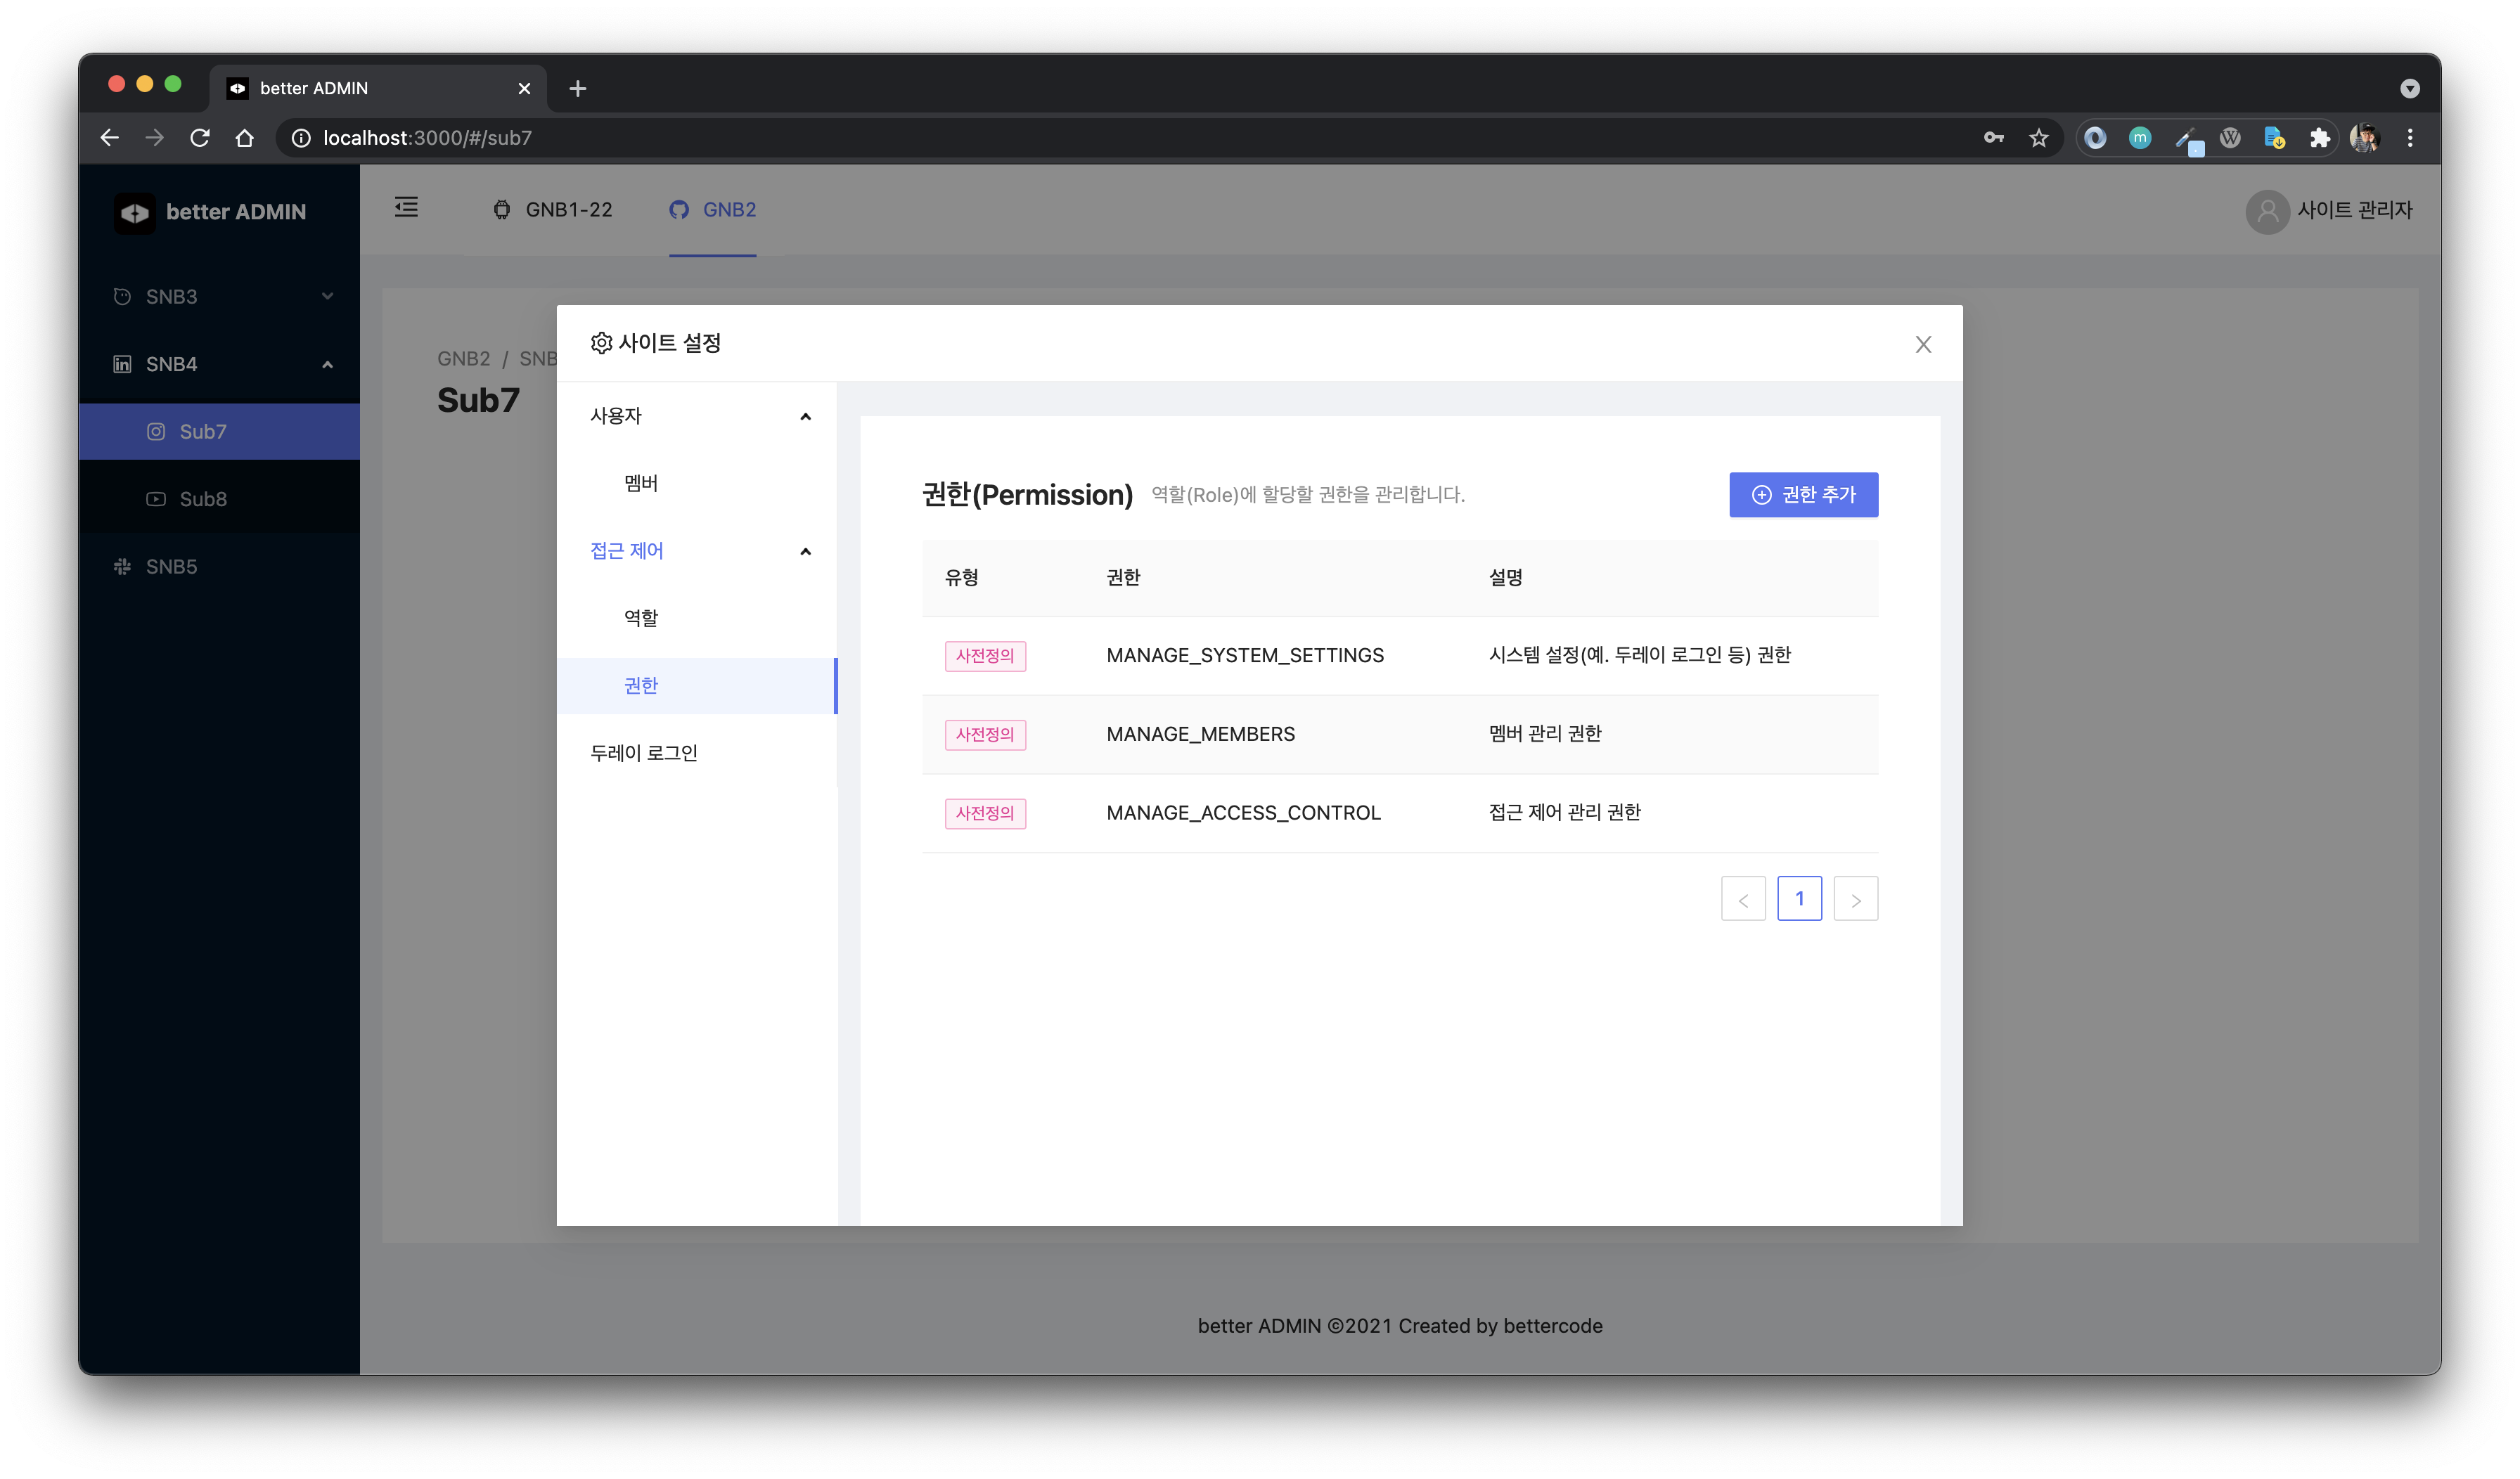The image size is (2520, 1479).
Task: Click the 사전정의 badge on MANAGE_ACCESS_CONTROL
Action: pos(985,813)
